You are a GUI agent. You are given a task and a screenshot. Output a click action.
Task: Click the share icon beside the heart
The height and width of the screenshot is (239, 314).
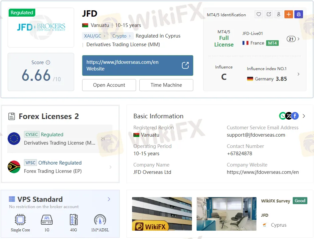tap(269, 14)
